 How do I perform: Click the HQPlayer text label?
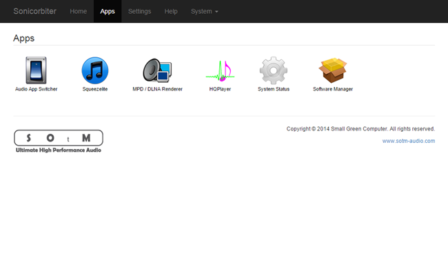click(x=220, y=89)
